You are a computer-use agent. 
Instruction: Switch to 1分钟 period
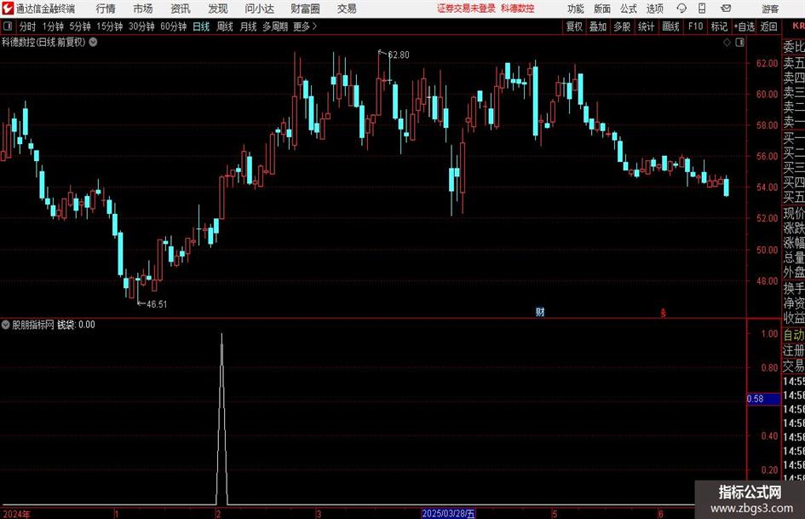53,26
